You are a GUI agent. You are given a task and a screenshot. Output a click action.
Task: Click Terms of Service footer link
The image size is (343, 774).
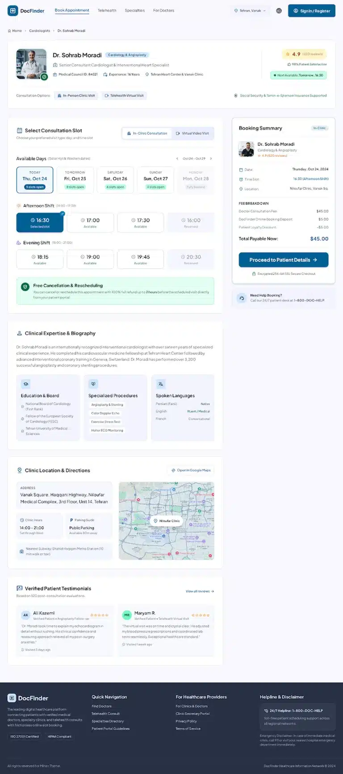(x=188, y=729)
